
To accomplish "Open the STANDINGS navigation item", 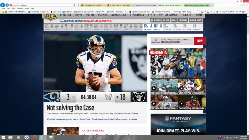I will 137,15.
